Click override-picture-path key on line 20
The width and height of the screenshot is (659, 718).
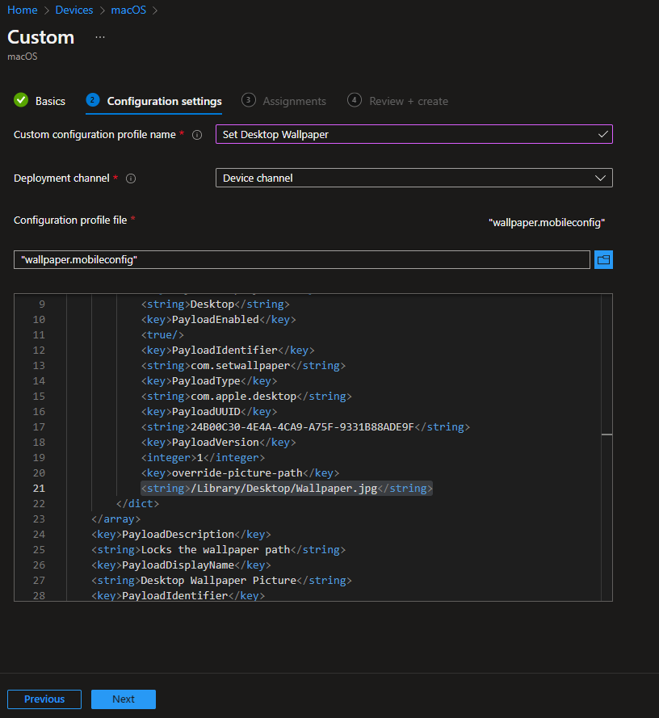coord(240,472)
